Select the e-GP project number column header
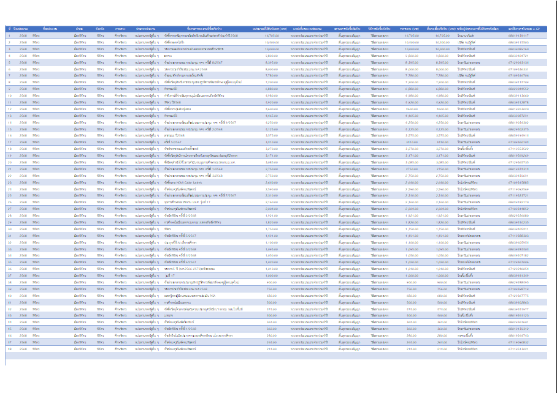 (524, 29)
